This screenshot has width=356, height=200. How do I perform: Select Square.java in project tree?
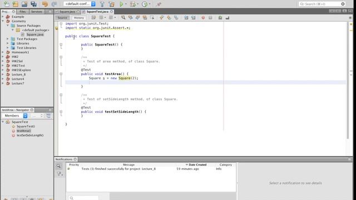35,34
